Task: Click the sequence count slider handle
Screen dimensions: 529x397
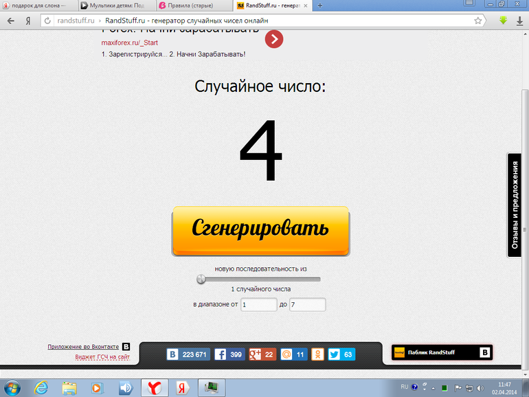Action: pos(201,279)
